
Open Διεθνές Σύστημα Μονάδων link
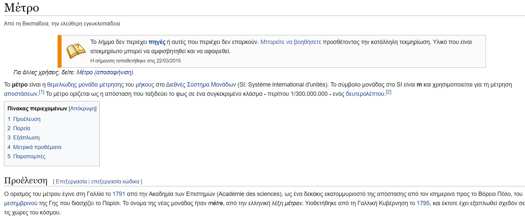[201, 85]
